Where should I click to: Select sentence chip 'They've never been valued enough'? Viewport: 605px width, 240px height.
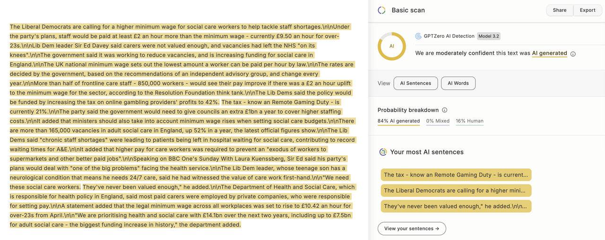[x=456, y=206]
